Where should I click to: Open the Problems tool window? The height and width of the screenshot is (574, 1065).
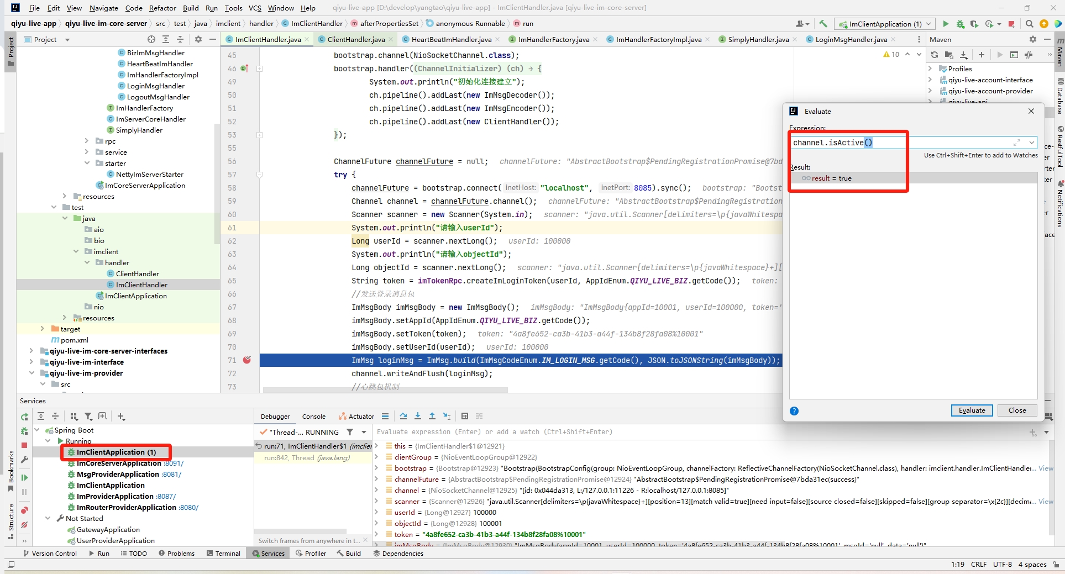point(176,553)
